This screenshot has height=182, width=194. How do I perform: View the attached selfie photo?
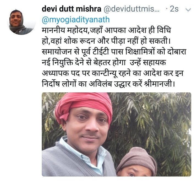coord(117,134)
